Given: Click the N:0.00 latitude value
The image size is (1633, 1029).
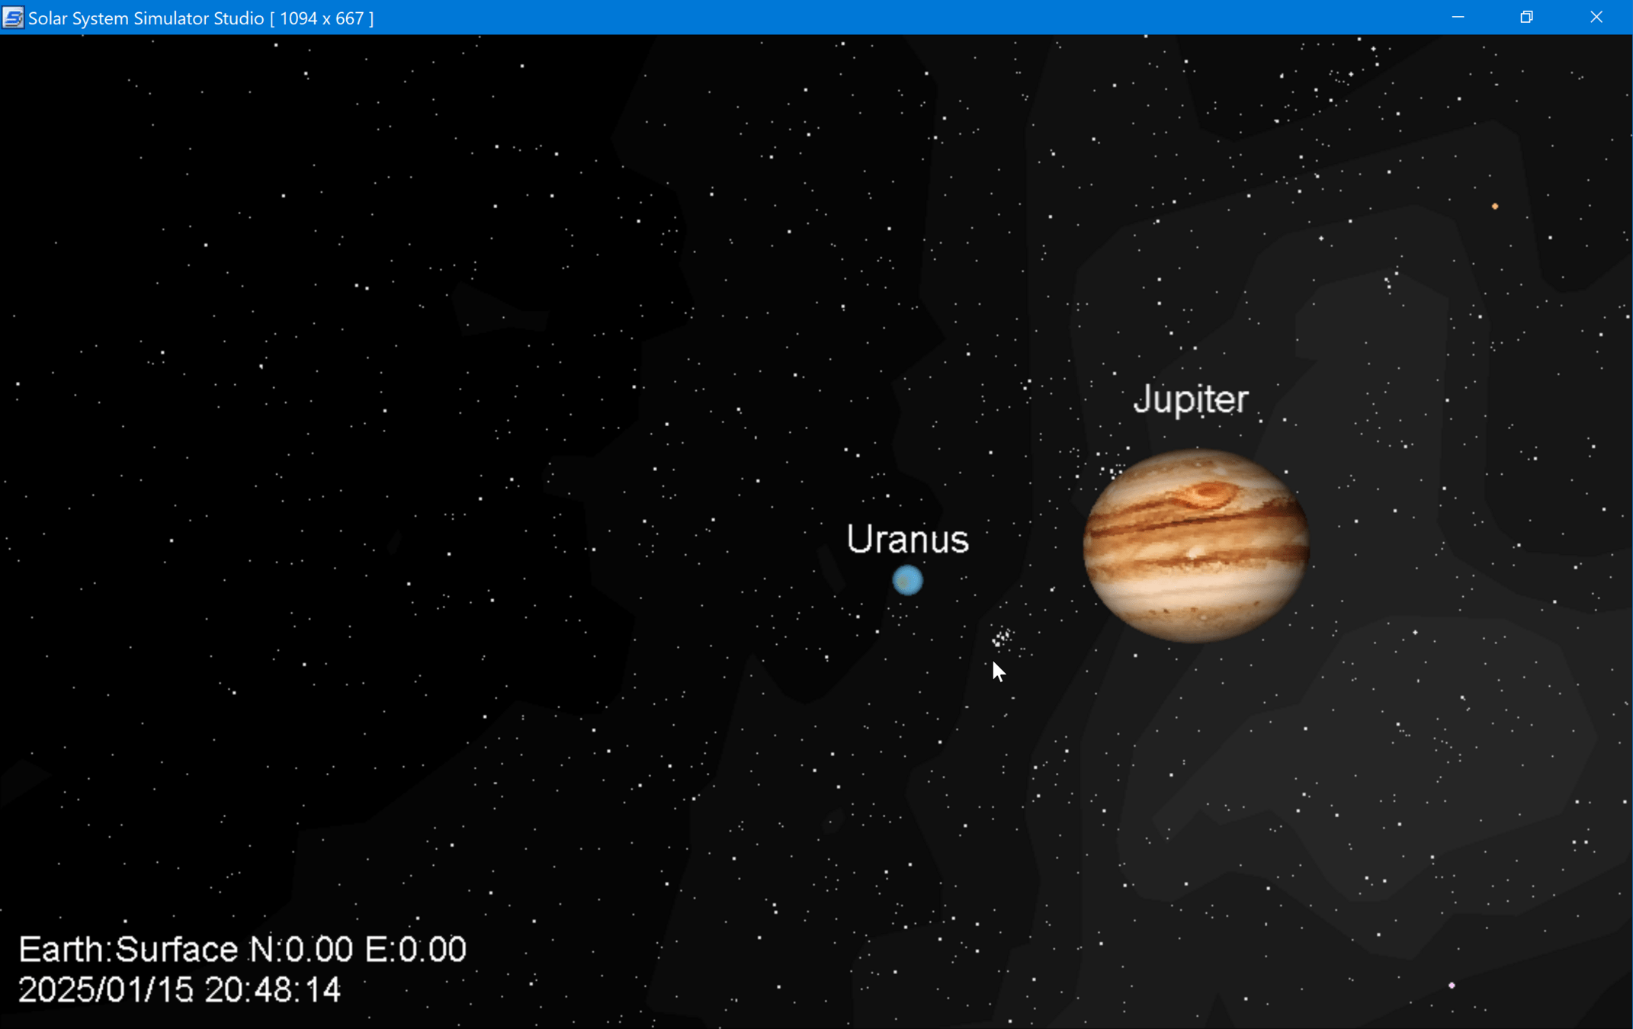Looking at the screenshot, I should pyautogui.click(x=301, y=950).
